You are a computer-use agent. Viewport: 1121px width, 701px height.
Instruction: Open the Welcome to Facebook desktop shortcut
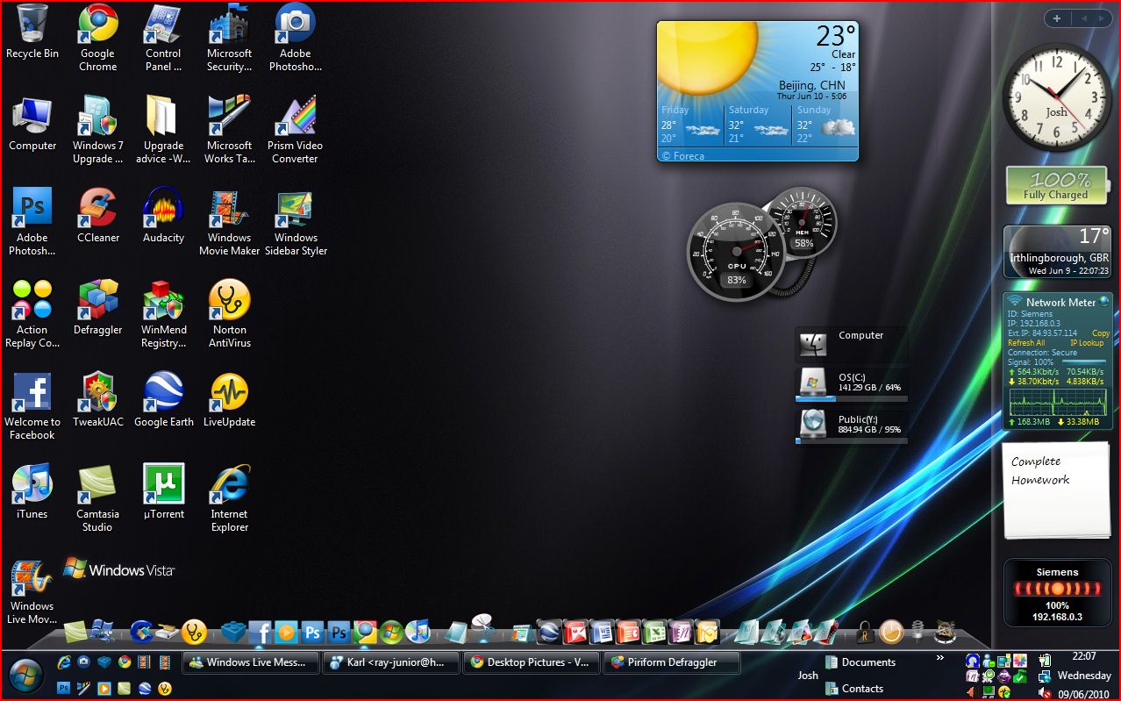(x=32, y=406)
